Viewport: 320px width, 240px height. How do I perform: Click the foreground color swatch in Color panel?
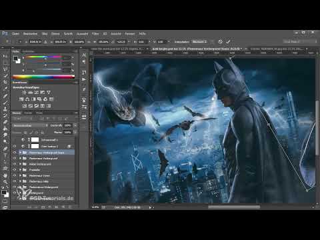click(x=15, y=59)
